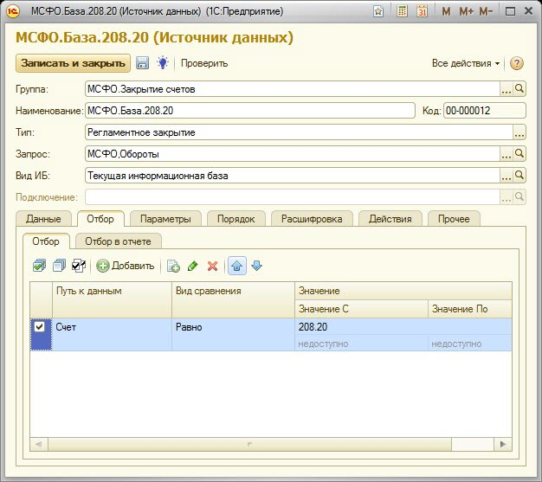Open the calendar icon in title bar
This screenshot has width=542, height=482.
pyautogui.click(x=422, y=11)
